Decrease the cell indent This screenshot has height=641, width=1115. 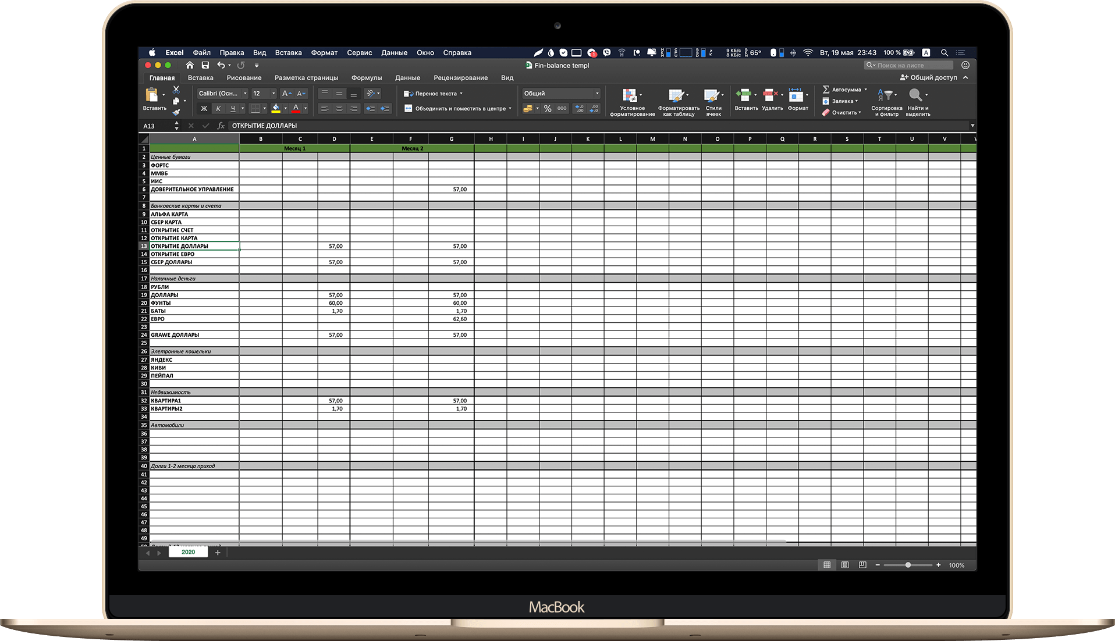tap(370, 108)
